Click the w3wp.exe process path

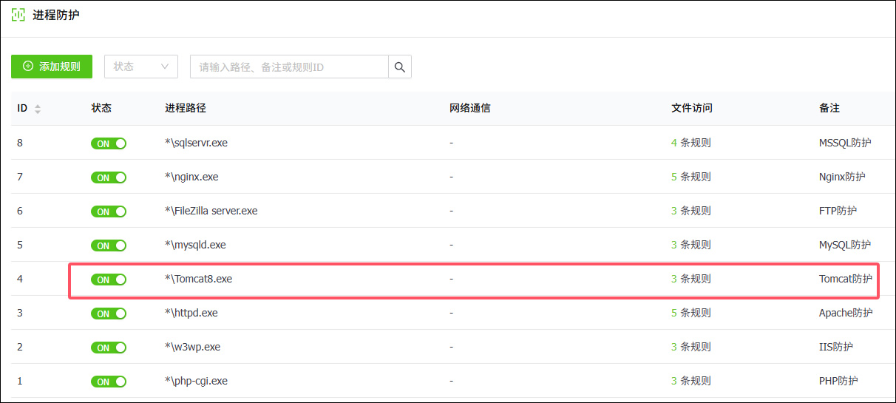point(192,347)
